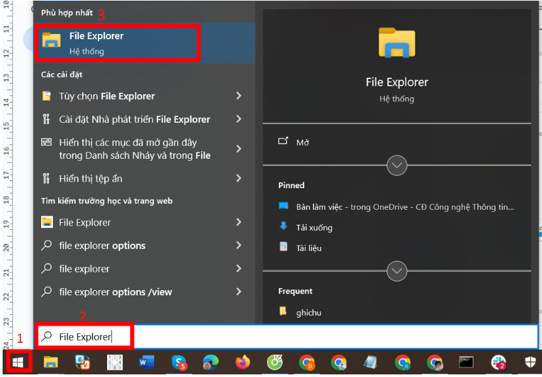The width and height of the screenshot is (542, 377).
Task: Open Chrome with the teal D badge
Action: (403, 363)
